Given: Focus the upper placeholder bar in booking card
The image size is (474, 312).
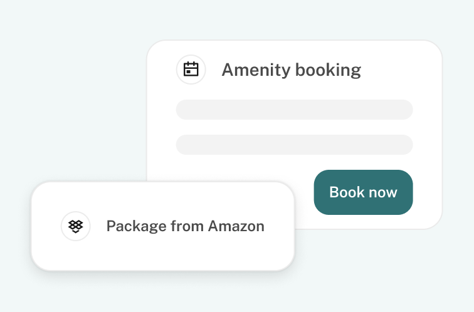Looking at the screenshot, I should [294, 110].
